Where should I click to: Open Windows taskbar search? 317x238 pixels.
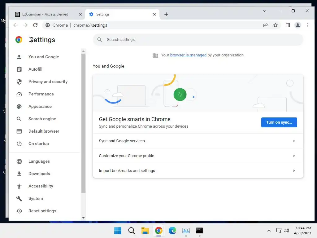(131, 231)
